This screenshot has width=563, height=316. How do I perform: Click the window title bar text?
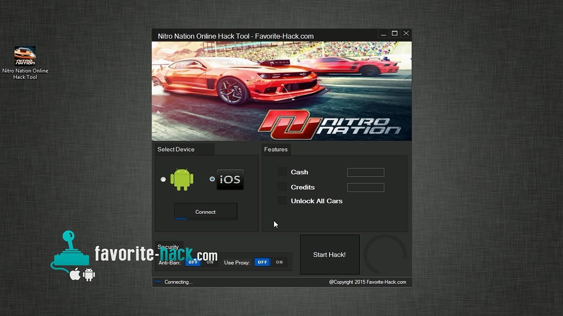236,36
